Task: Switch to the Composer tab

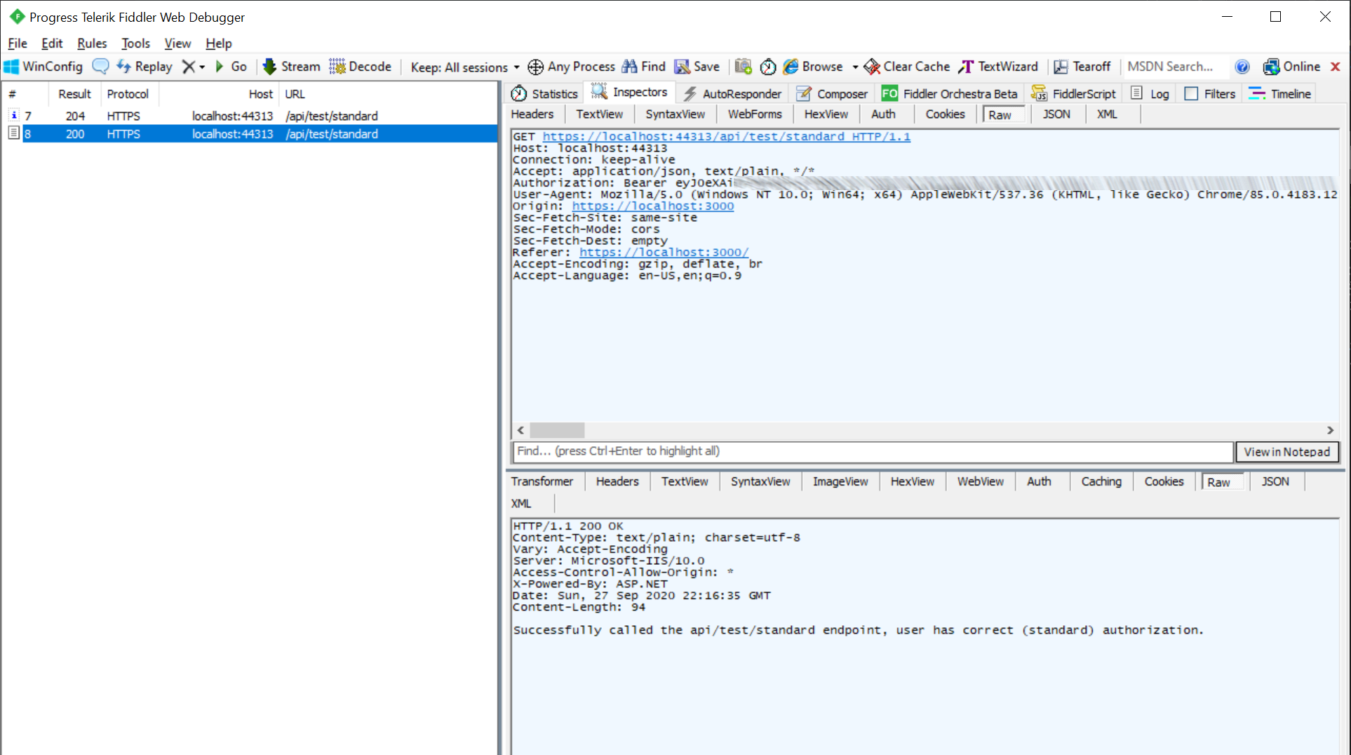Action: pos(833,94)
